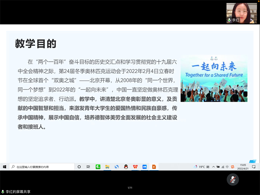The width and height of the screenshot is (260, 195).
Task: Open Task View from the taskbar
Action: (x=88, y=167)
